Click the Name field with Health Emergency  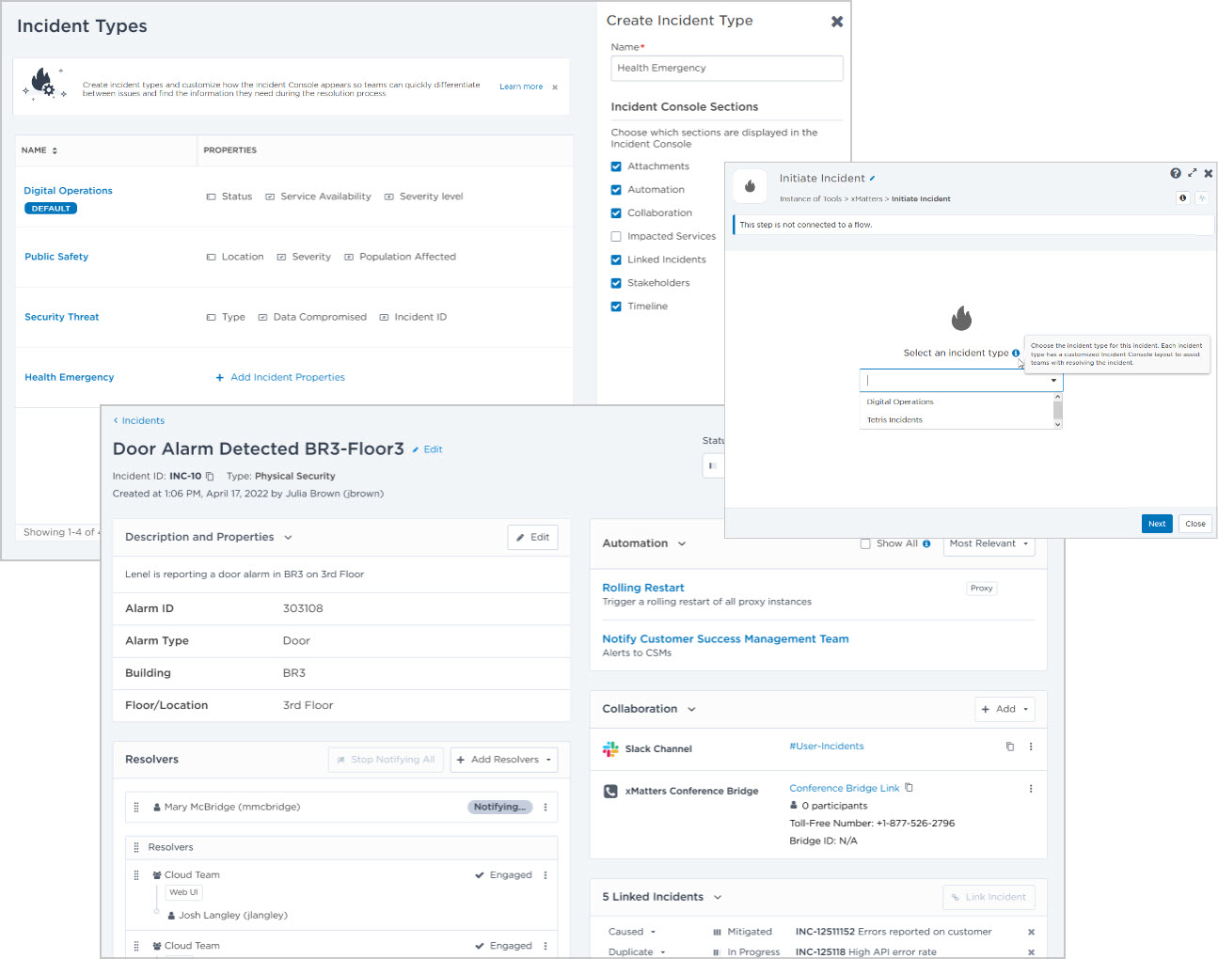[x=727, y=68]
